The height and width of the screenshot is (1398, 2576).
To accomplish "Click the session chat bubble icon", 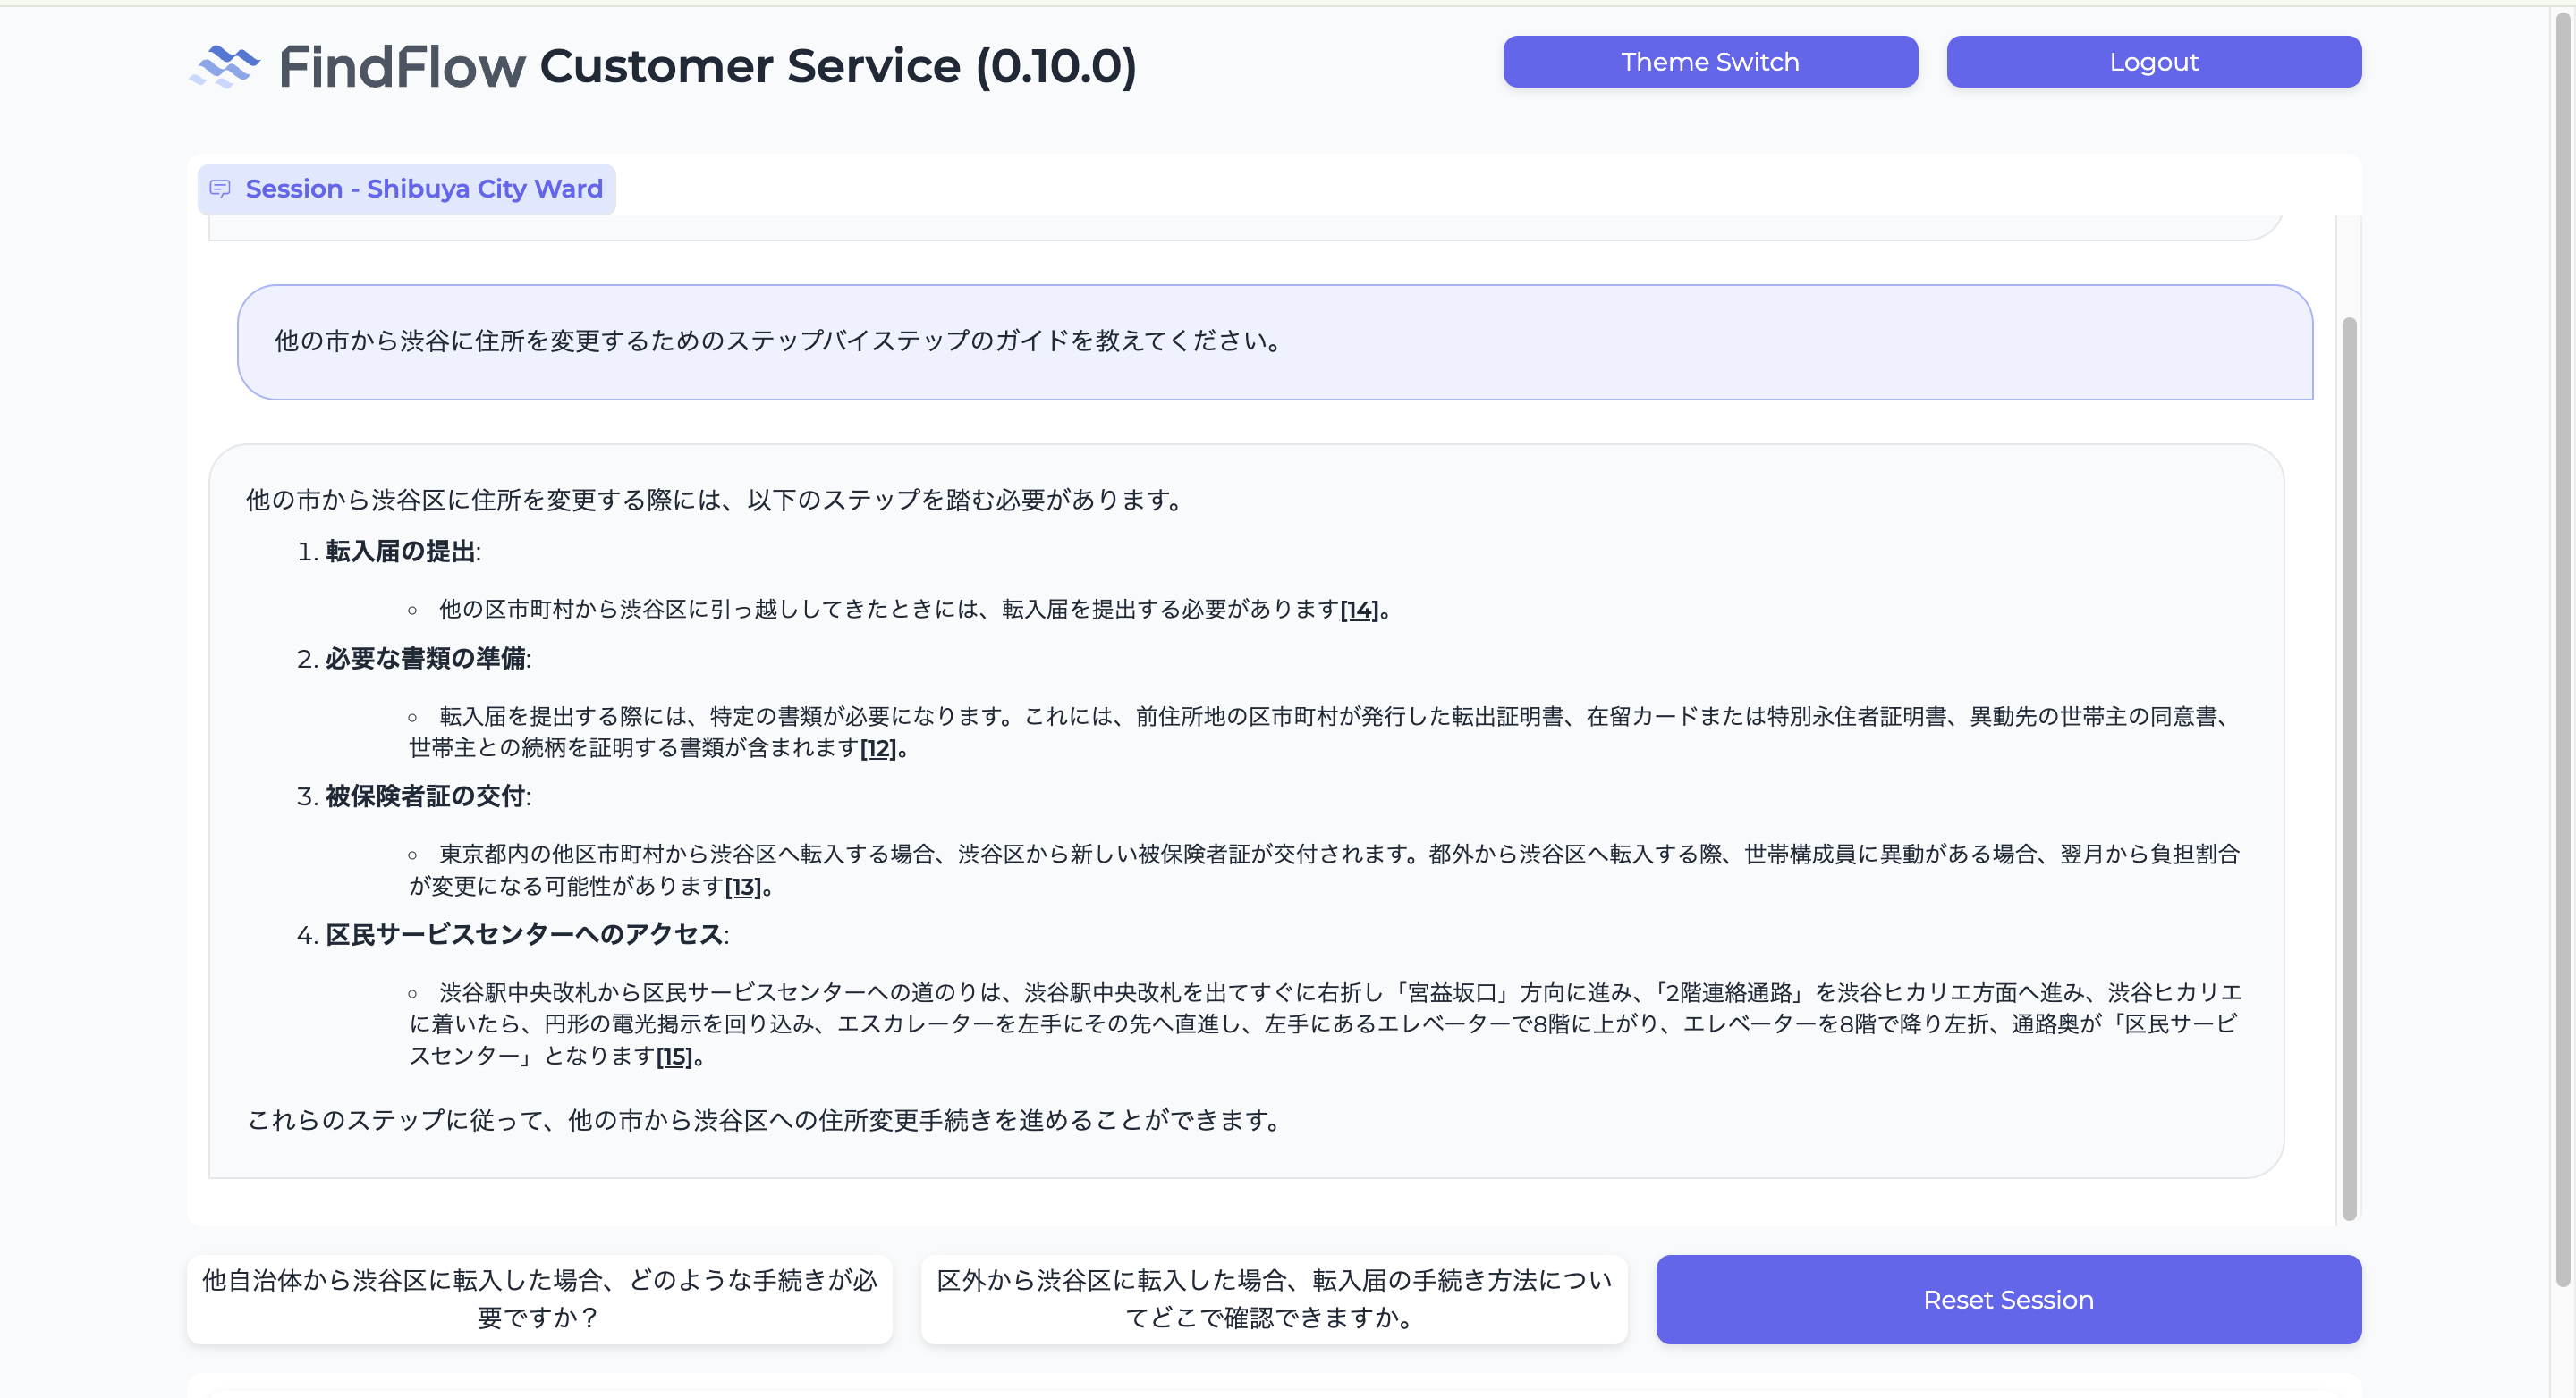I will (220, 189).
